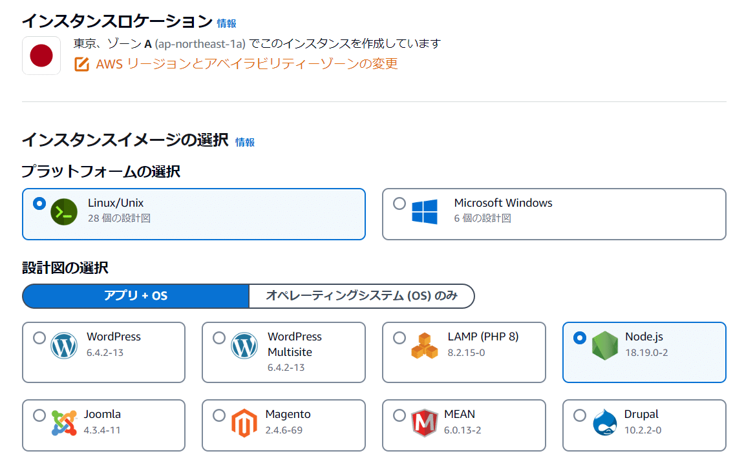Click the Magento logo icon
This screenshot has width=744, height=458.
[244, 423]
